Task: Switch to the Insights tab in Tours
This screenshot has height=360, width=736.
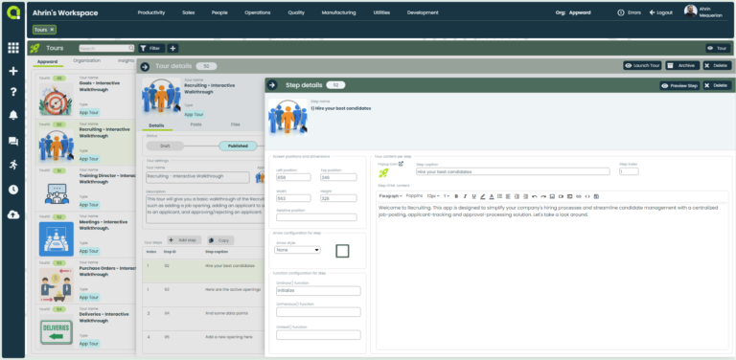Action: point(126,60)
